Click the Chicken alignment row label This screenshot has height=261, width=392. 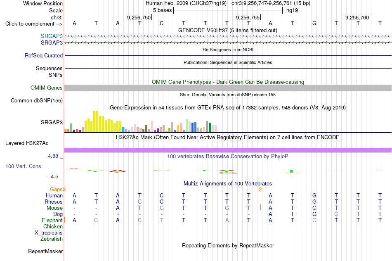pos(53,226)
